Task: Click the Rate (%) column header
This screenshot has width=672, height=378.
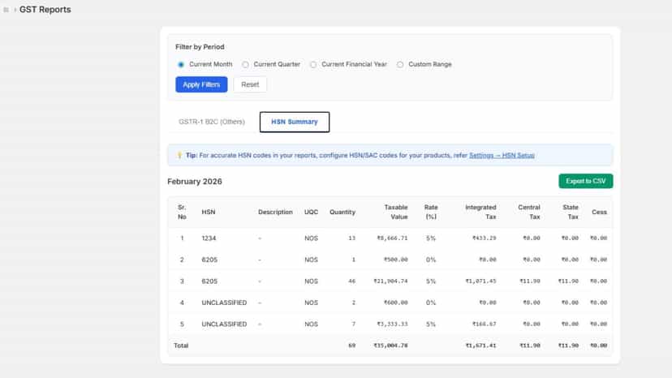Action: click(x=431, y=213)
